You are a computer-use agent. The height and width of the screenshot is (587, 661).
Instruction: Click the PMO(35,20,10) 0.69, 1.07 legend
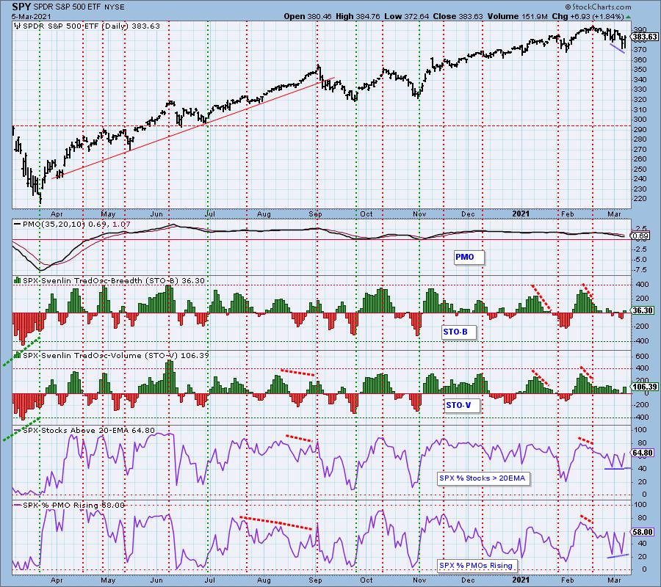[x=76, y=225]
